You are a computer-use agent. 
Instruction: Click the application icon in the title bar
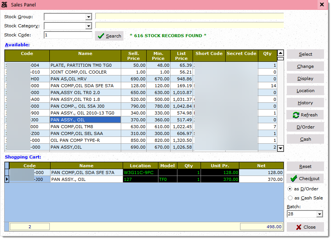click(5, 5)
